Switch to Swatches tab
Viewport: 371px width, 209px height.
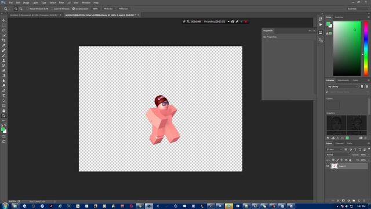click(339, 17)
